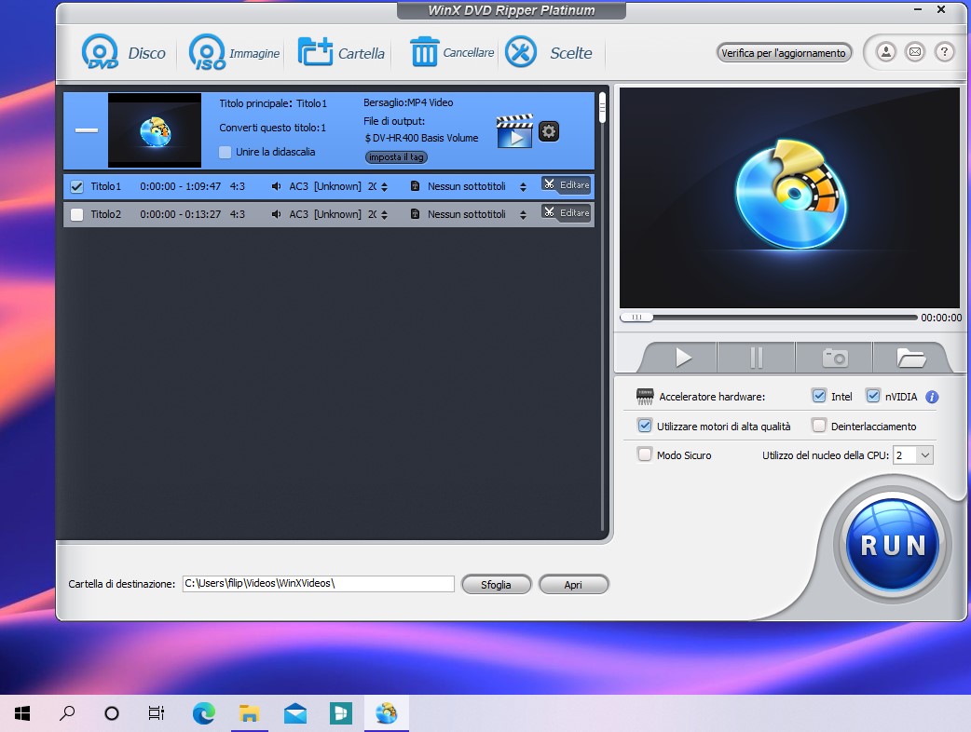Viewport: 971px width, 732px height.
Task: Show hardware accelerator info icon
Action: pyautogui.click(x=932, y=397)
